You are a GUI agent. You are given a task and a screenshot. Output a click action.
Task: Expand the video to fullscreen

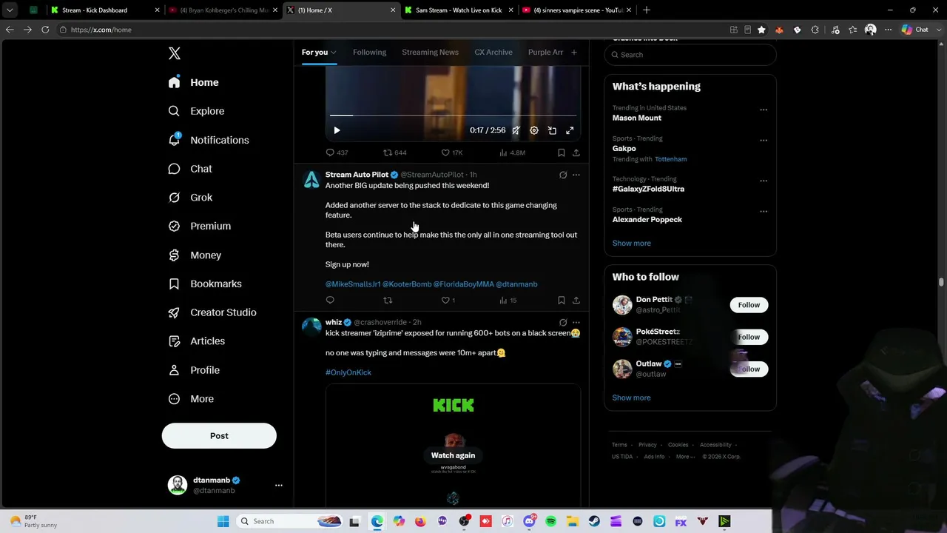click(x=570, y=130)
